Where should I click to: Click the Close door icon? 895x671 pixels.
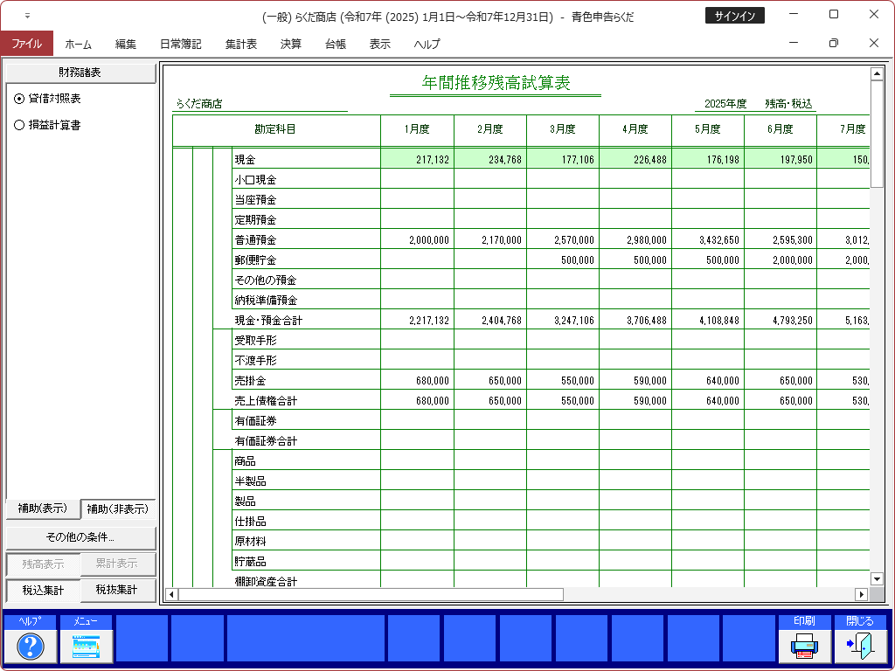tap(860, 646)
